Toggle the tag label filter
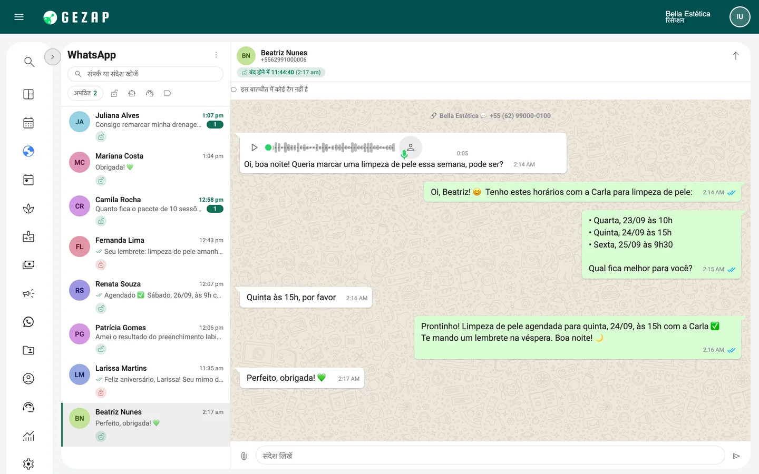The image size is (759, 474). 168,93
